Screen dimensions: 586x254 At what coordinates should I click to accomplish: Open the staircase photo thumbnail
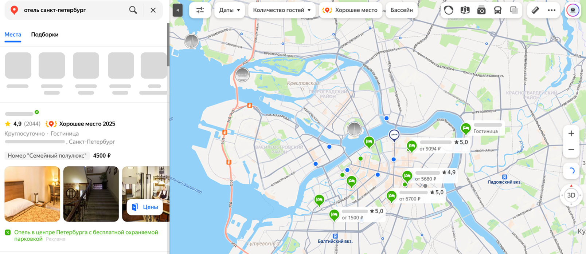pyautogui.click(x=91, y=194)
